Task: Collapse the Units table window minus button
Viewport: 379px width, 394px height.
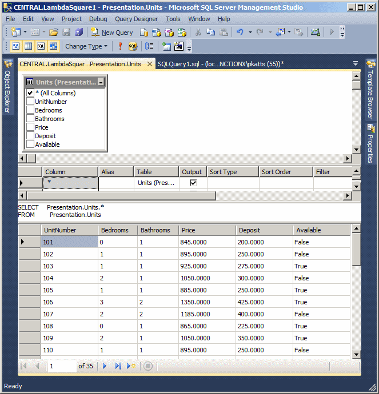Action: 101,82
